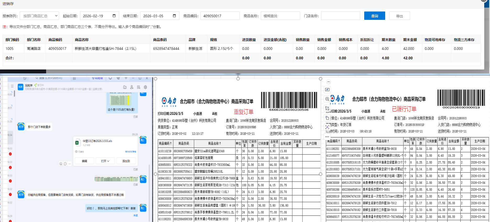Expand the 打开 dropdown on the xls file
Image resolution: width=490 pixels, height=222 pixels.
[x=105, y=161]
